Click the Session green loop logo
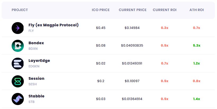The width and height of the screenshot is (217, 109). tap(18, 81)
